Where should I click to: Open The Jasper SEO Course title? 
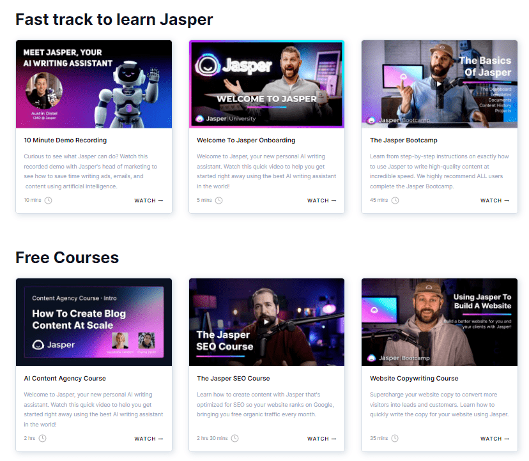(233, 379)
